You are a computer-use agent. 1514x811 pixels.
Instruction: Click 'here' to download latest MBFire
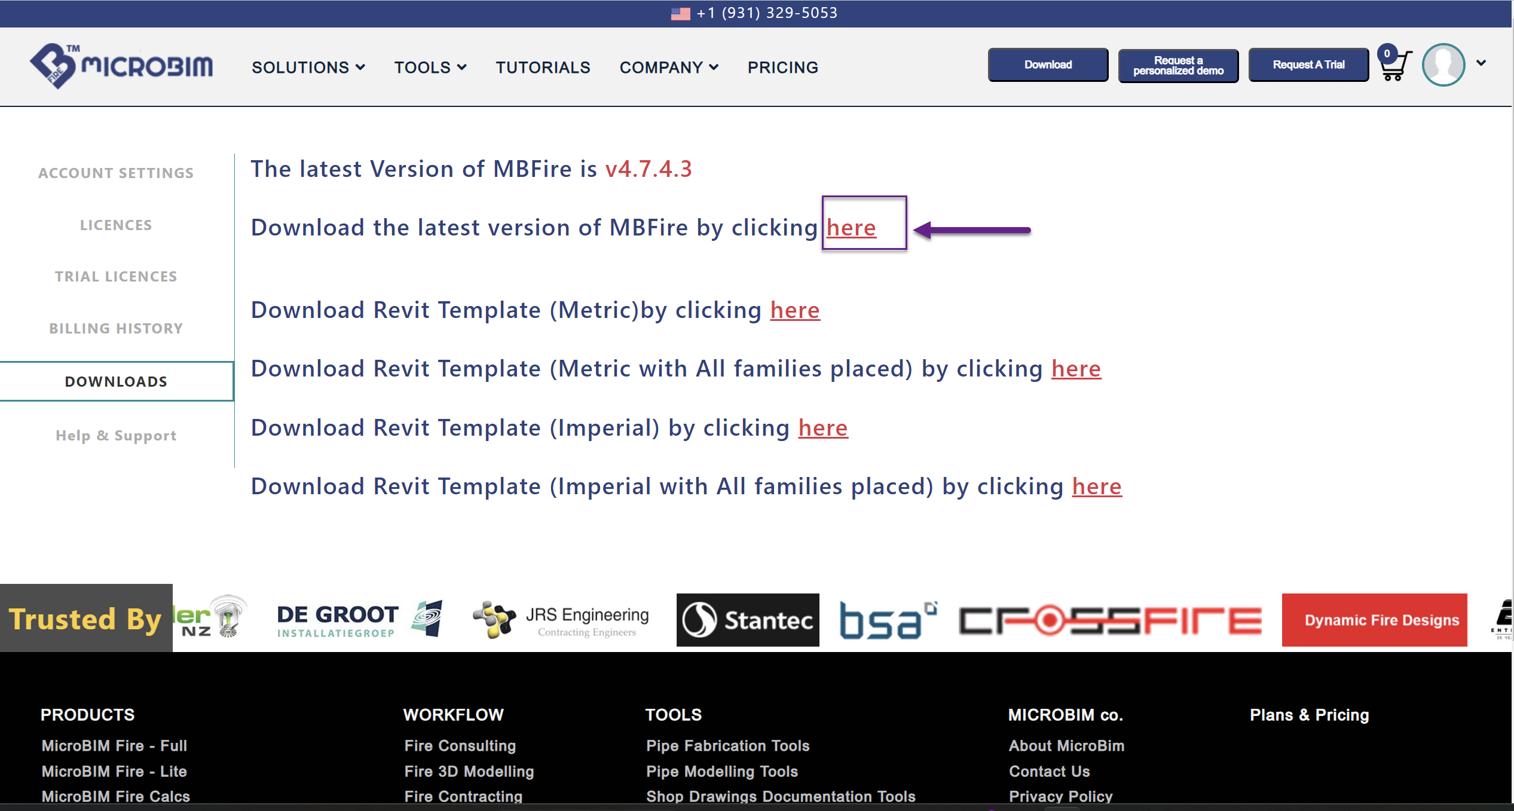[851, 228]
